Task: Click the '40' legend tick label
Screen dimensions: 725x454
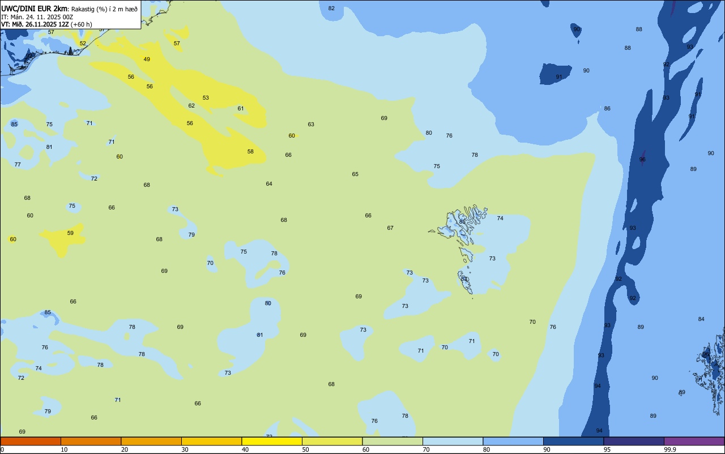Action: pos(245,449)
